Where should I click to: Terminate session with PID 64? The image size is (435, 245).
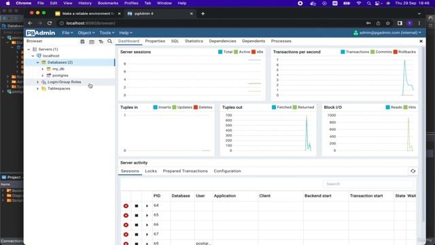pos(126,206)
